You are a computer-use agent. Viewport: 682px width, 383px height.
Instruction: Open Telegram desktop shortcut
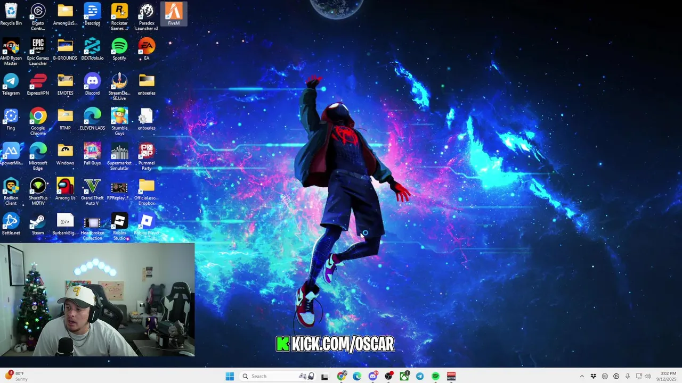[11, 84]
